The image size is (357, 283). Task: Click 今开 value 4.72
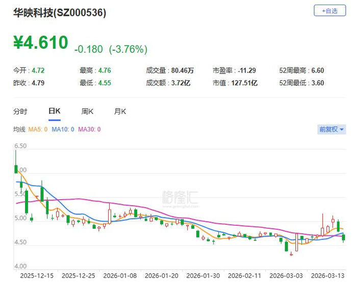(x=38, y=70)
